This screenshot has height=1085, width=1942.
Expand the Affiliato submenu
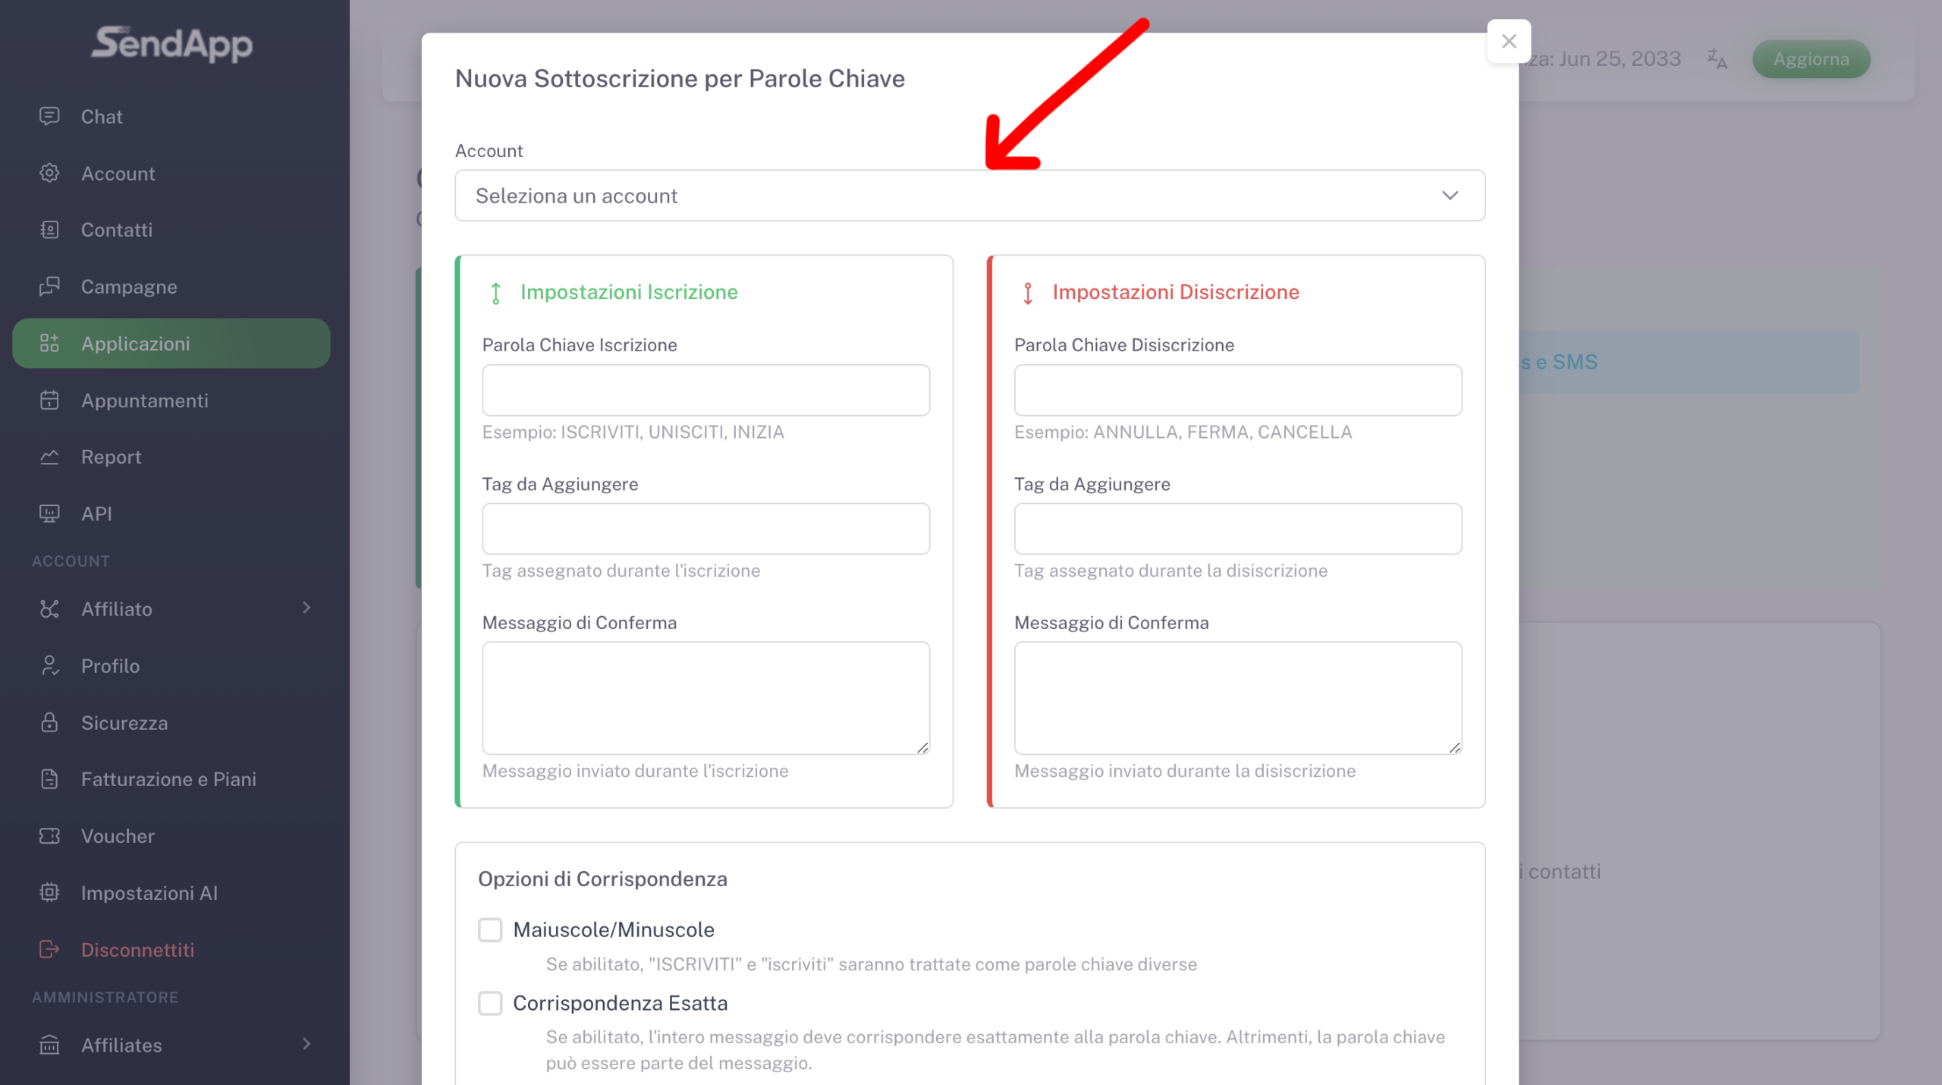click(x=306, y=609)
